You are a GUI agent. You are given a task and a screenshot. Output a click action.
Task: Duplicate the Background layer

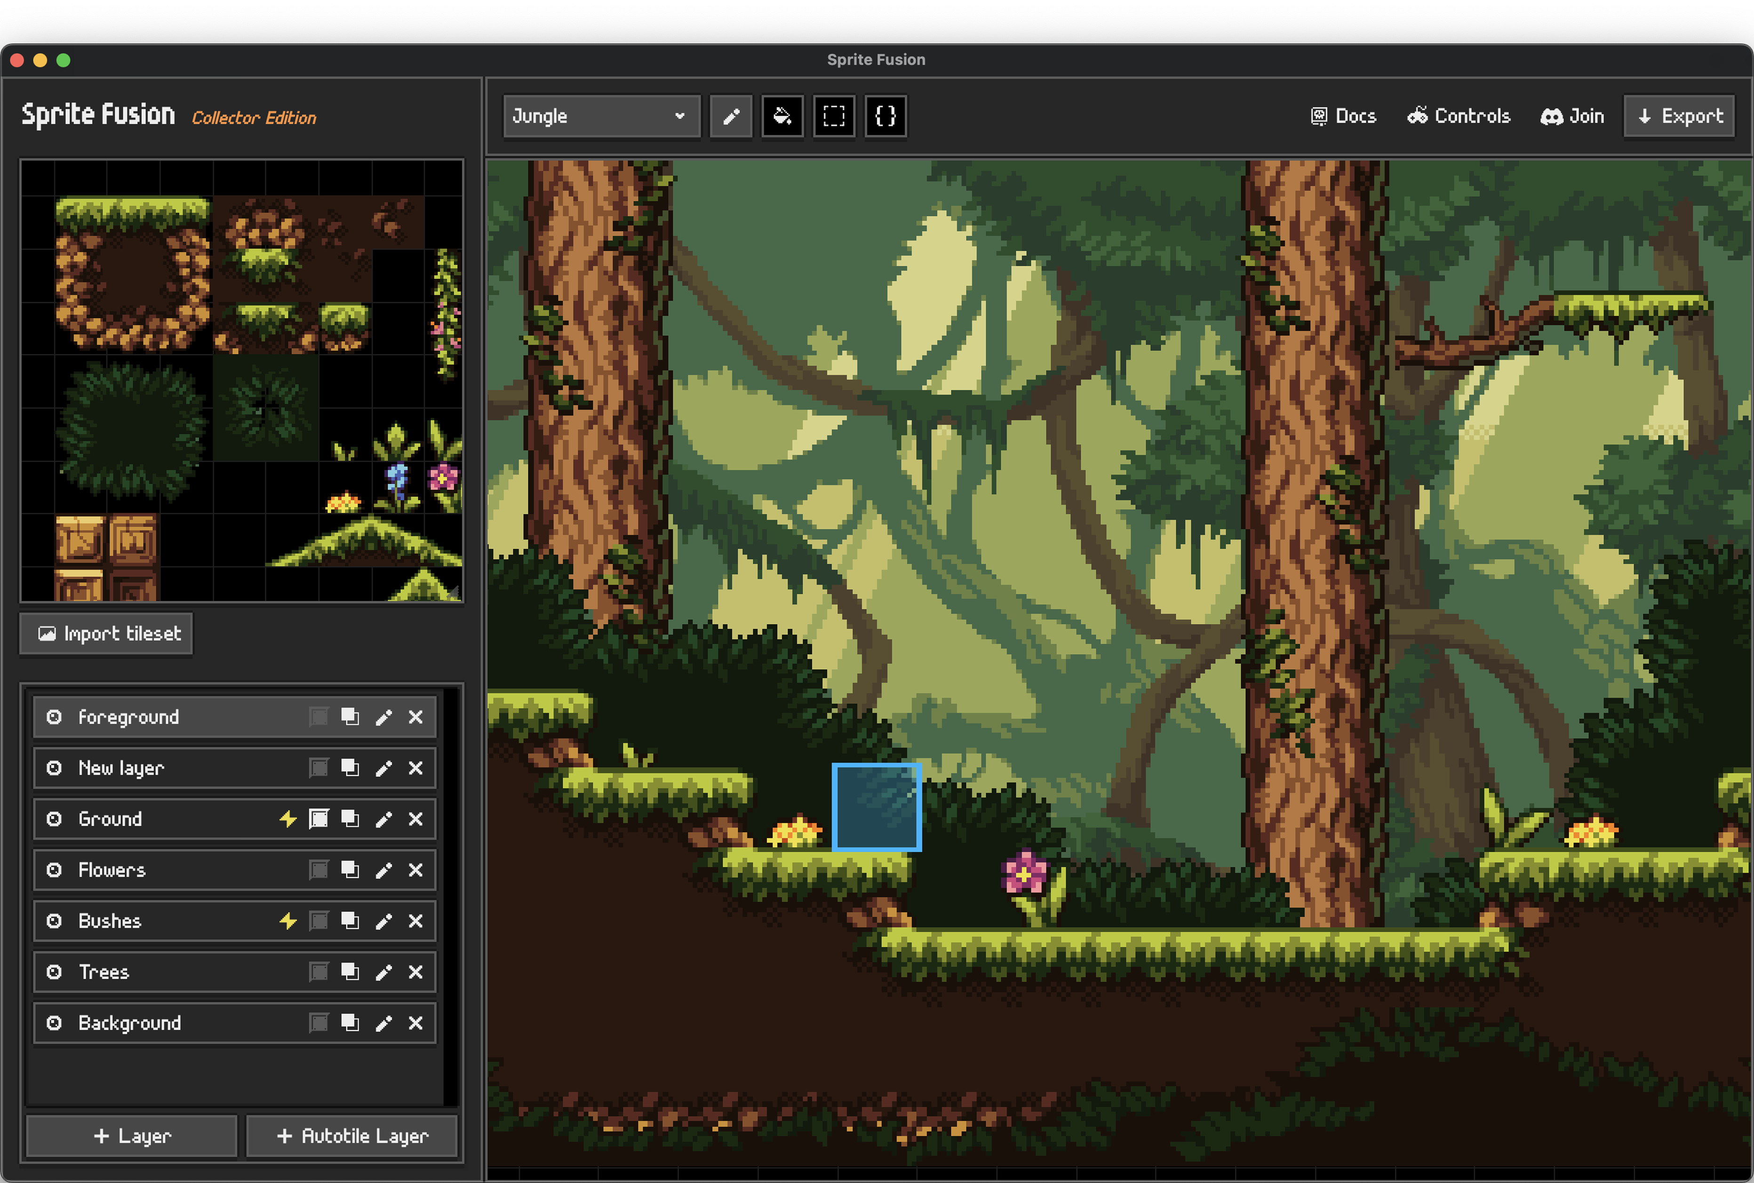coord(350,1023)
